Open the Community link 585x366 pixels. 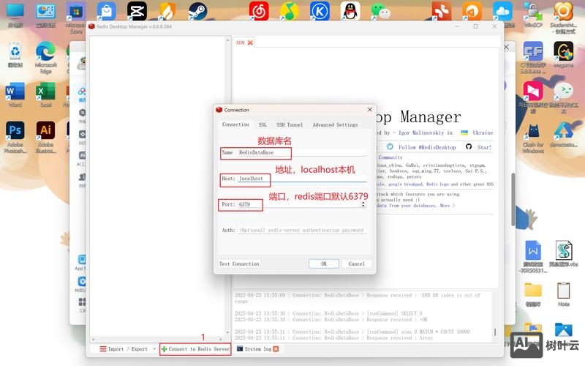[390, 157]
